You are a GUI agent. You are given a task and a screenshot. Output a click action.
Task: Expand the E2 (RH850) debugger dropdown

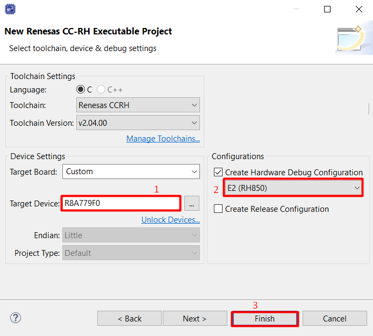click(293, 188)
